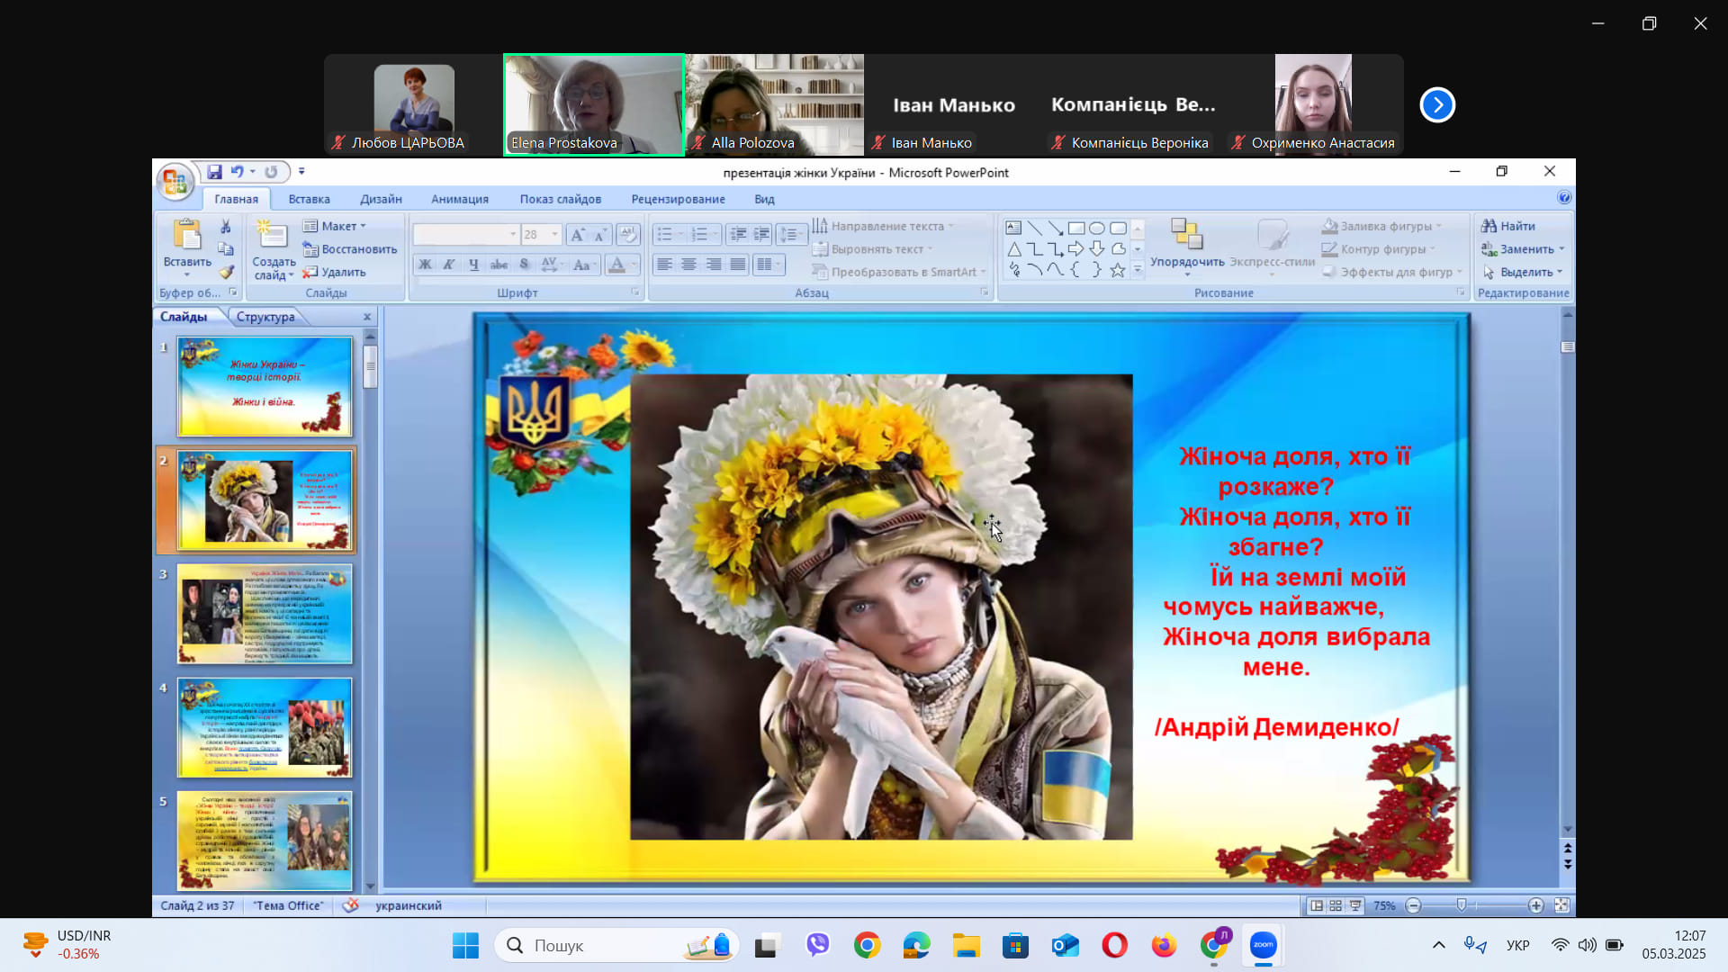Expand the font size combo box

554,235
